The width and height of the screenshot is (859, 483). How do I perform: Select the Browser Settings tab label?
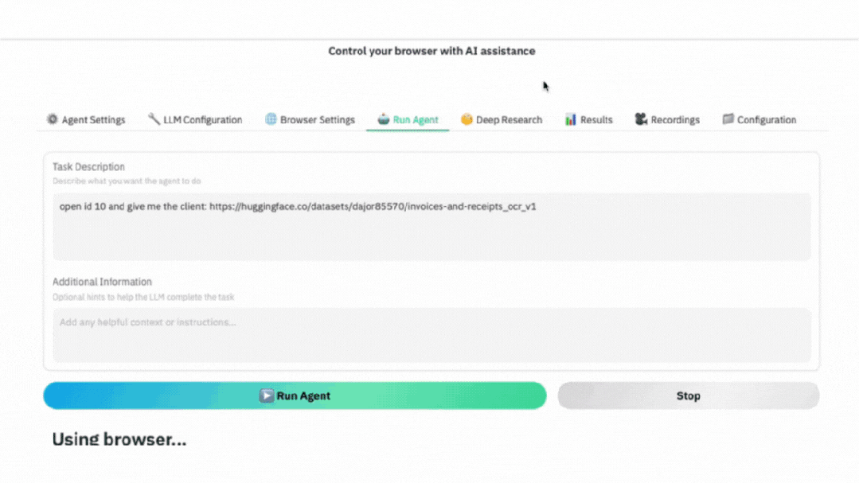click(x=318, y=120)
